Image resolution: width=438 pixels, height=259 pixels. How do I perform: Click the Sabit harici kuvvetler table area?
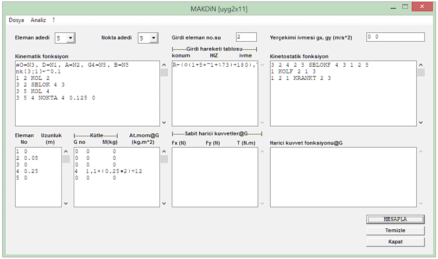tap(215, 177)
